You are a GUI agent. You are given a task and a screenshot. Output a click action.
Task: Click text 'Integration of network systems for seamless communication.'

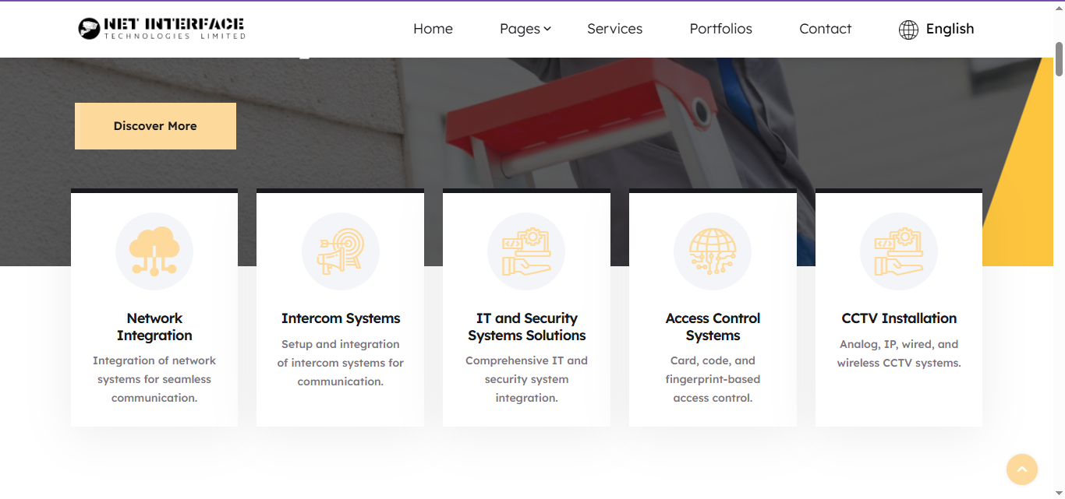[154, 379]
